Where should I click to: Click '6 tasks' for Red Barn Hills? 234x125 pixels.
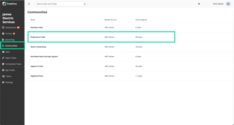(138, 28)
